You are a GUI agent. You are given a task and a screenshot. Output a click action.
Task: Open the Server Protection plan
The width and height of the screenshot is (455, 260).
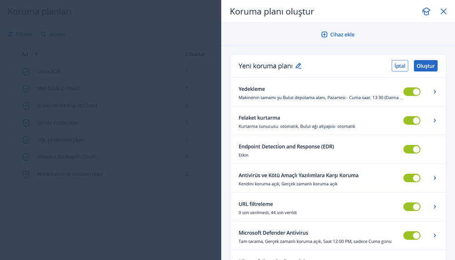pyautogui.click(x=57, y=123)
